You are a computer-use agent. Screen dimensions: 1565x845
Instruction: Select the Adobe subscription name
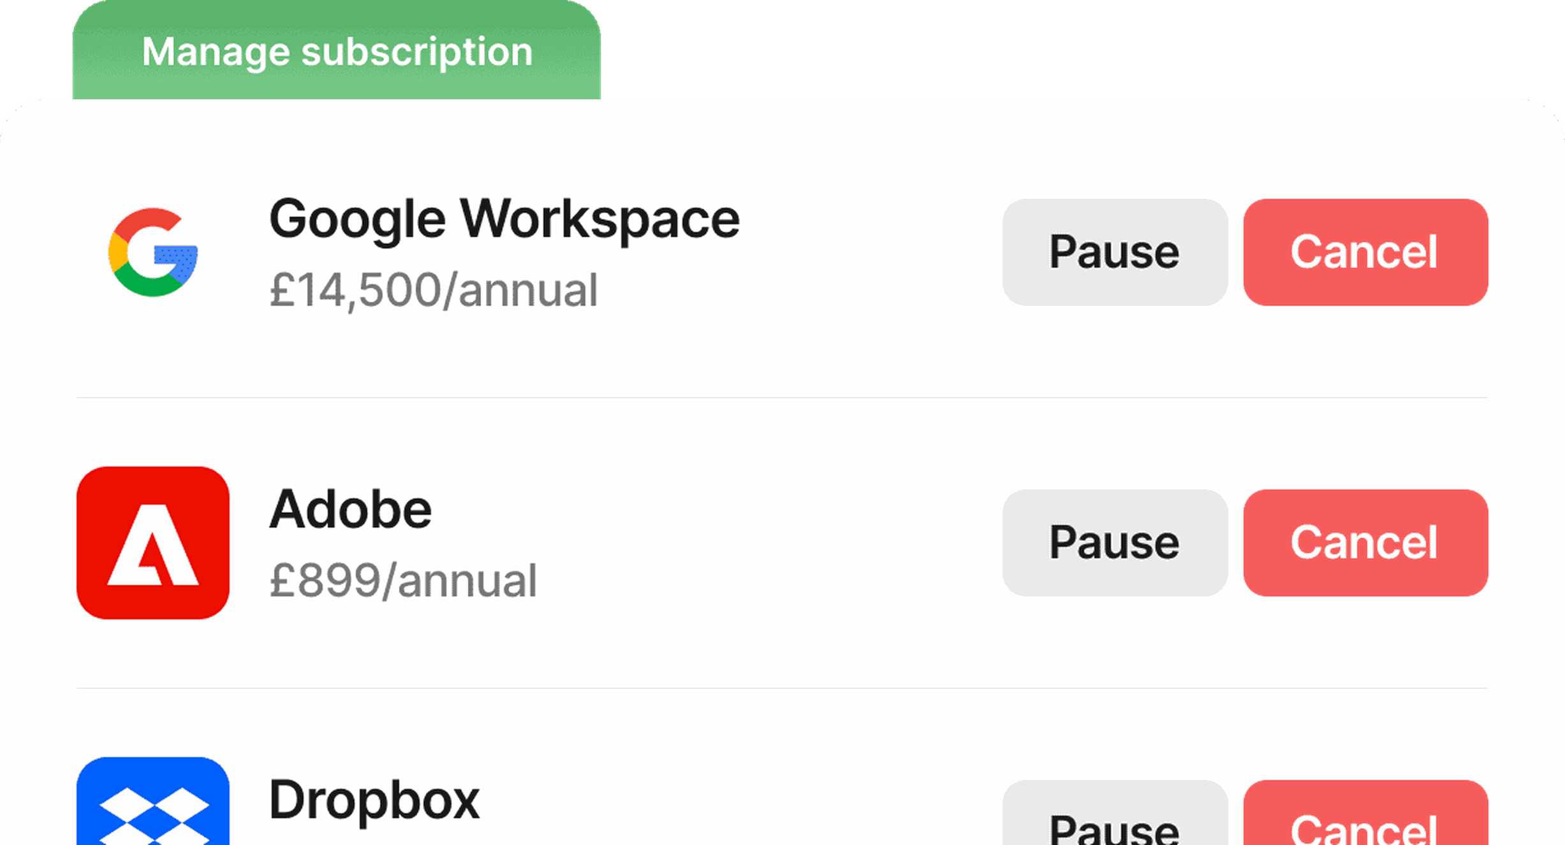(x=351, y=509)
